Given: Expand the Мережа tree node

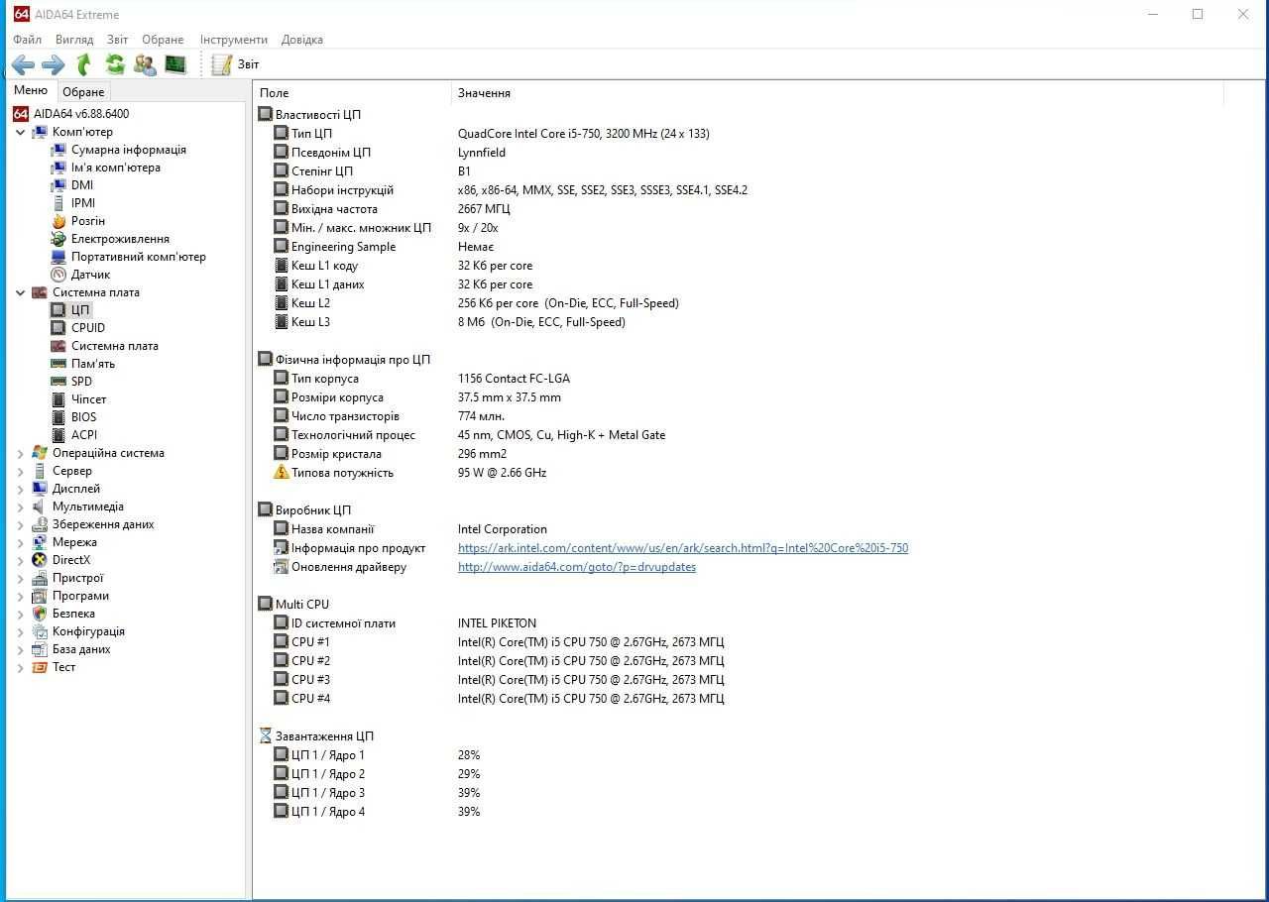Looking at the screenshot, I should (x=20, y=542).
